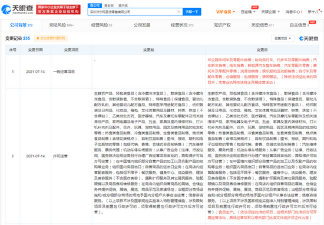324x225 pixels.
Task: Click the red official credit agency banner
Action: [x=58, y=9]
